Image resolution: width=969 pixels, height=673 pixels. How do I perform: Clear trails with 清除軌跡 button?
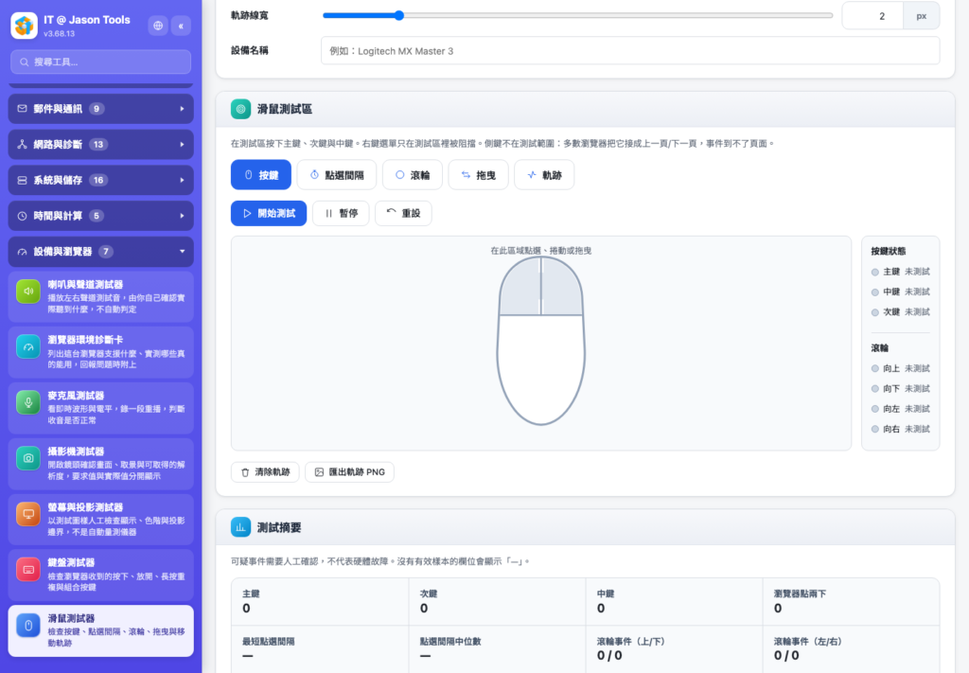tap(265, 472)
